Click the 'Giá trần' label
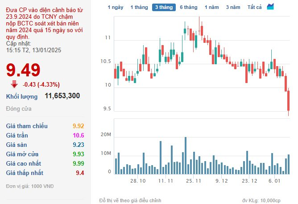This screenshot has width=298, height=204. [17, 135]
